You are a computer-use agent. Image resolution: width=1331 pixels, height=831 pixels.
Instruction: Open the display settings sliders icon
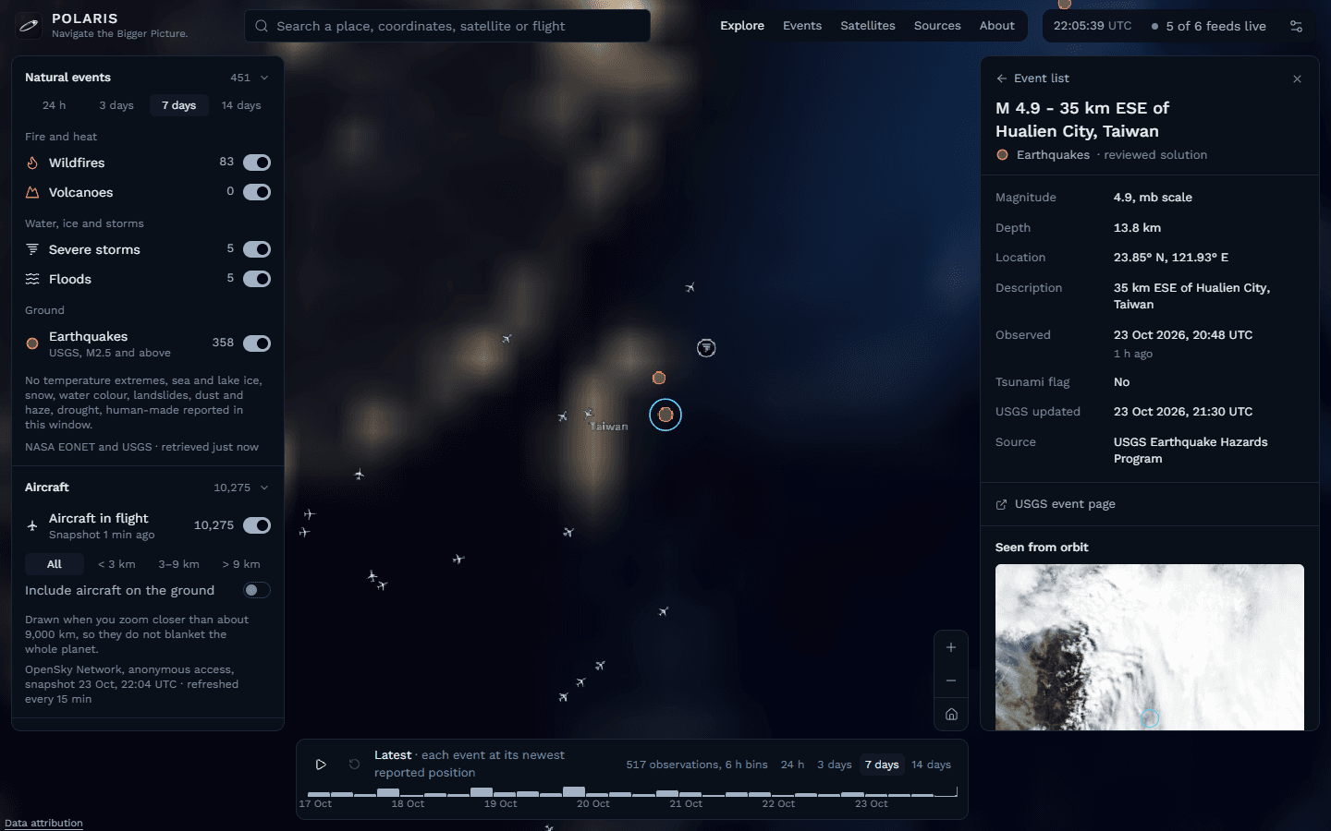pyautogui.click(x=1297, y=26)
